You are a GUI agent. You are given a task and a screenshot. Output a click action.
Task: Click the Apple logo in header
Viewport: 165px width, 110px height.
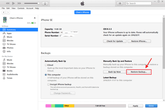click(82, 3)
